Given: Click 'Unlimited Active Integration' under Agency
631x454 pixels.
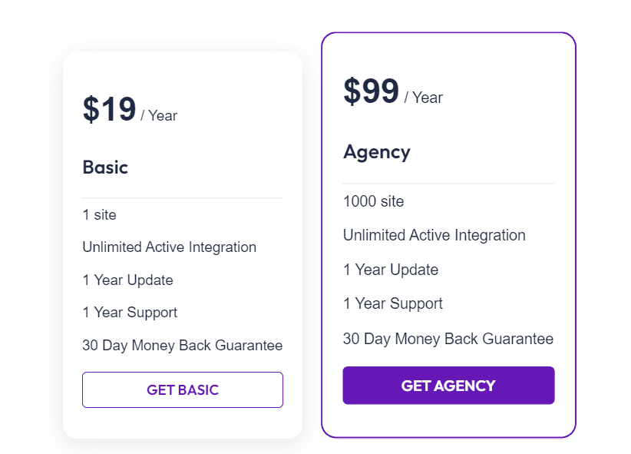Looking at the screenshot, I should 434,235.
